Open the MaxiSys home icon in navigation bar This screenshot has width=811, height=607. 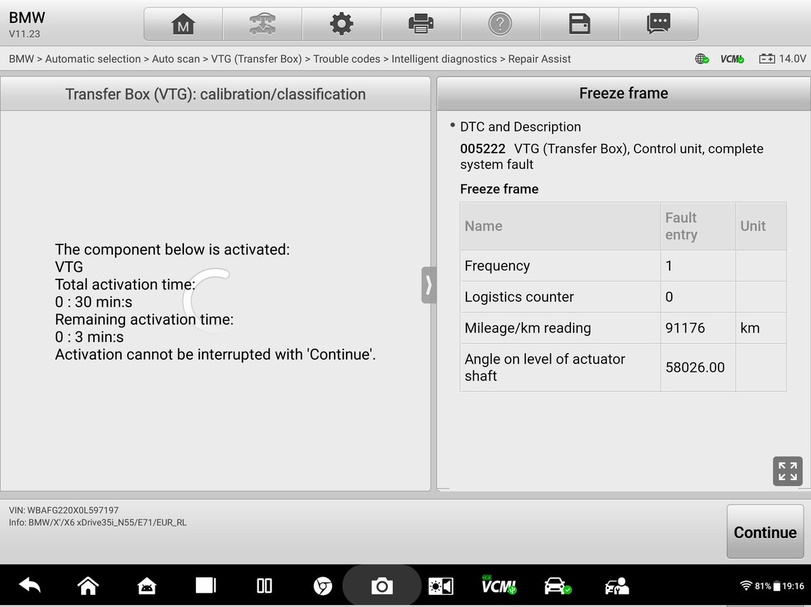coord(147,585)
